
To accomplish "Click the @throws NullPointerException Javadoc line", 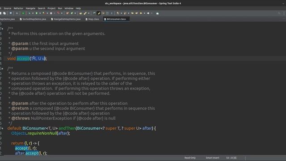I will [63, 118].
